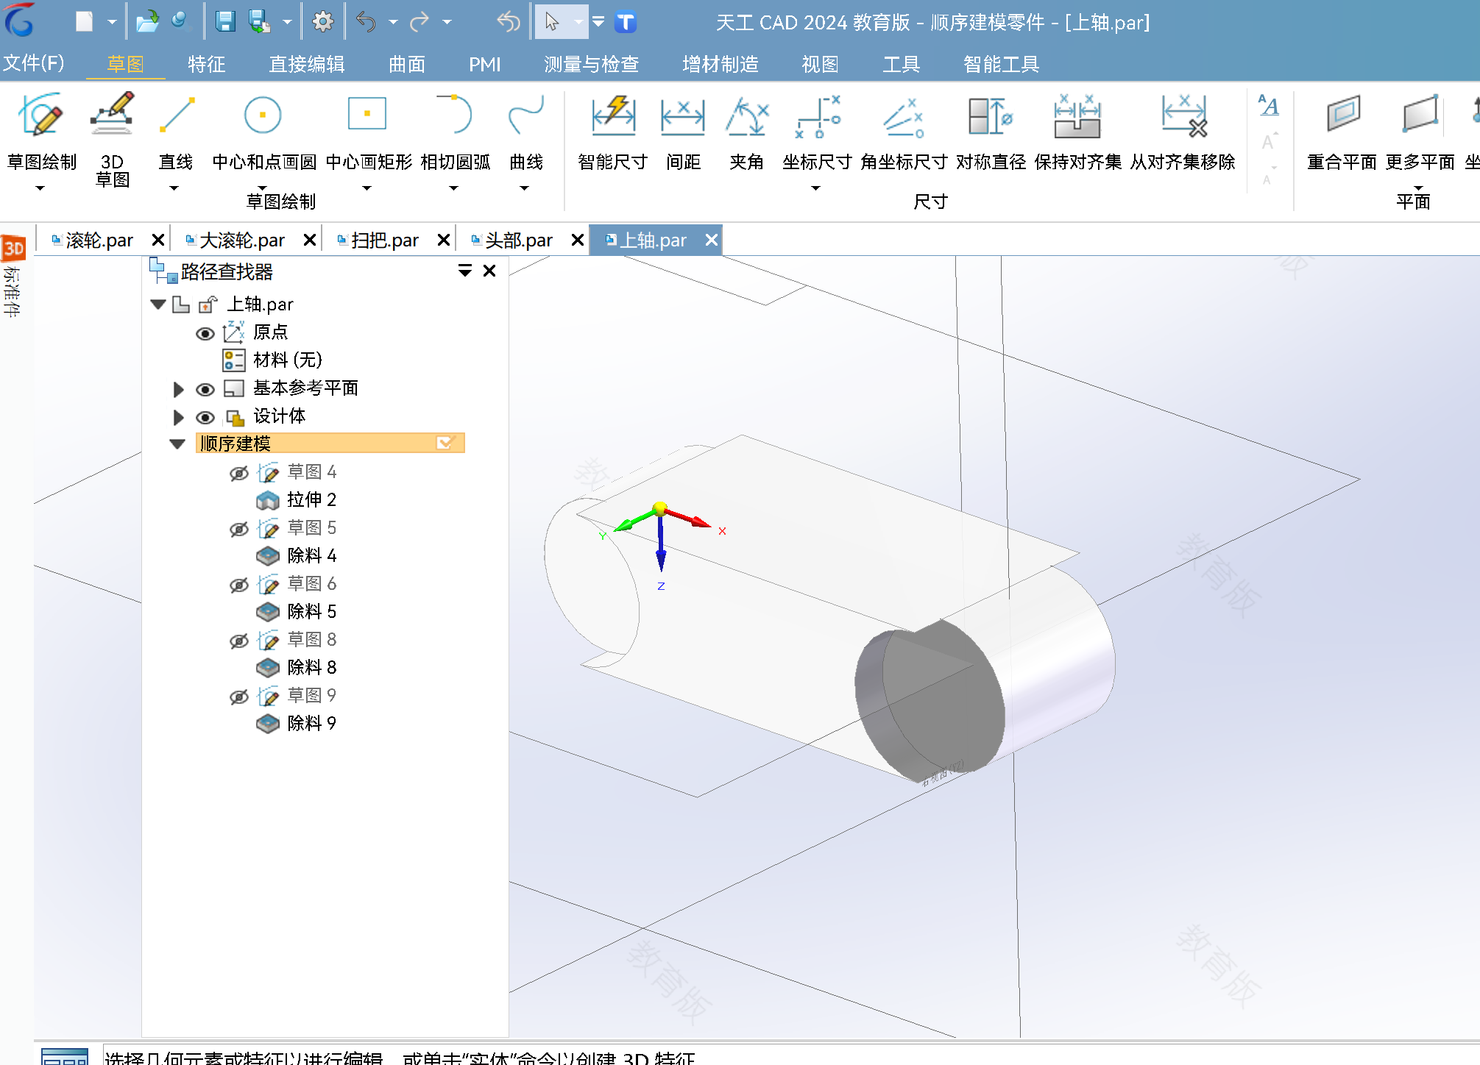Toggle the 顺序建模 checkbox icon

point(445,443)
